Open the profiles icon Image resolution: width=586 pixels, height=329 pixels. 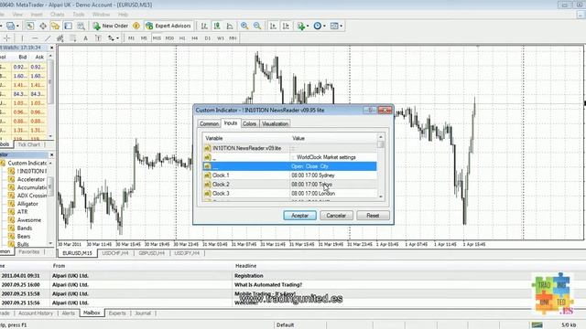pos(10,26)
